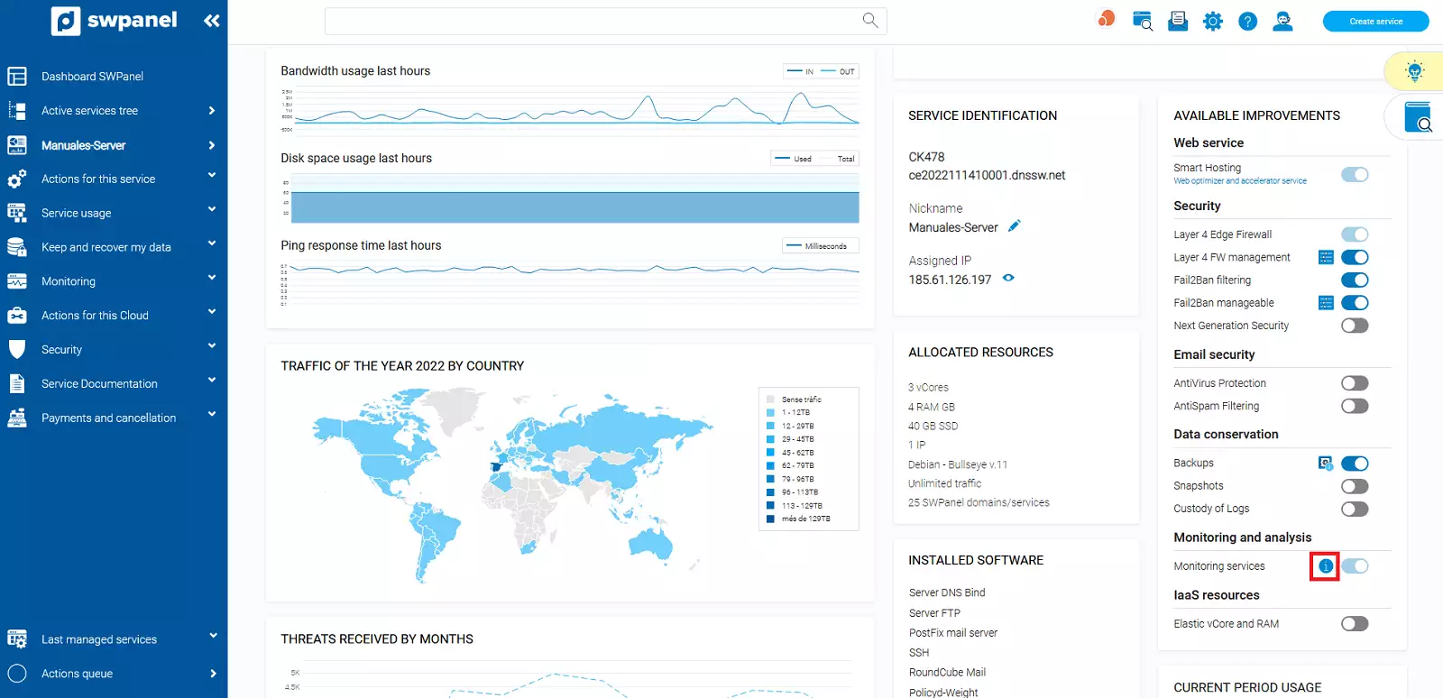Screen dimensions: 1443x698
Task: Open the help question mark icon
Action: [1247, 22]
